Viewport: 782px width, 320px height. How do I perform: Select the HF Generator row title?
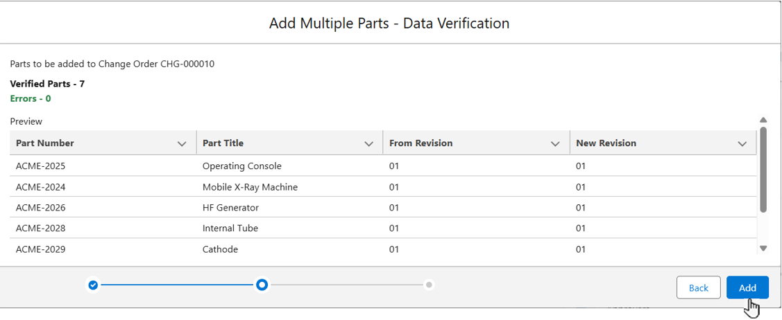click(230, 208)
